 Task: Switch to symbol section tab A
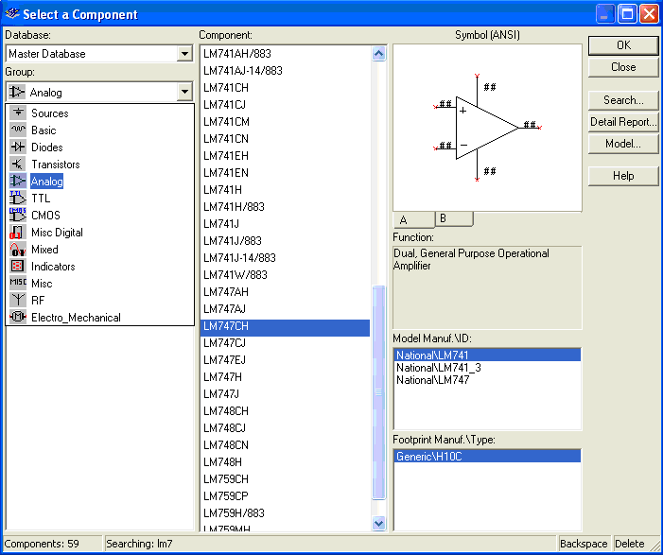[x=413, y=220]
